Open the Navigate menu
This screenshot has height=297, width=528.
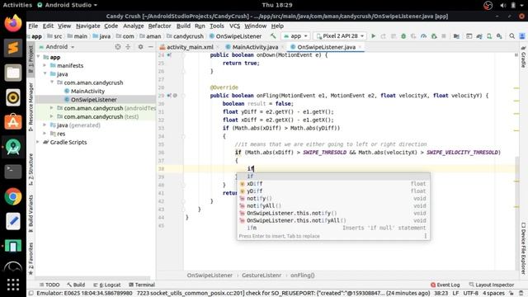tap(88, 26)
